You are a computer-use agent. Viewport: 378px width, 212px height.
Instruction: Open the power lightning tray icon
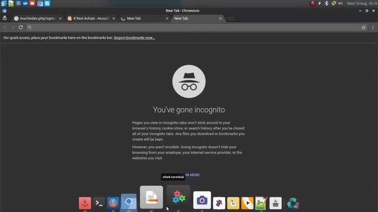pos(320,4)
